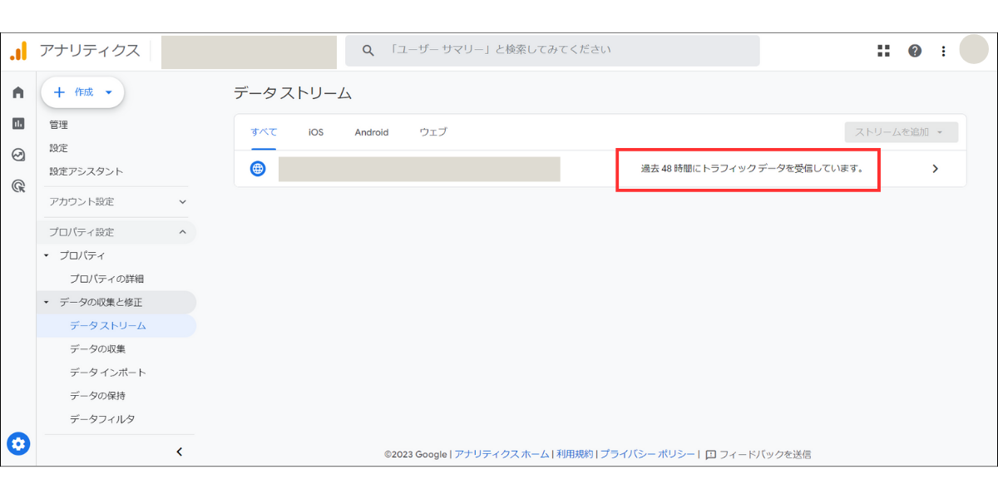Open the Reports bar chart icon

click(18, 123)
